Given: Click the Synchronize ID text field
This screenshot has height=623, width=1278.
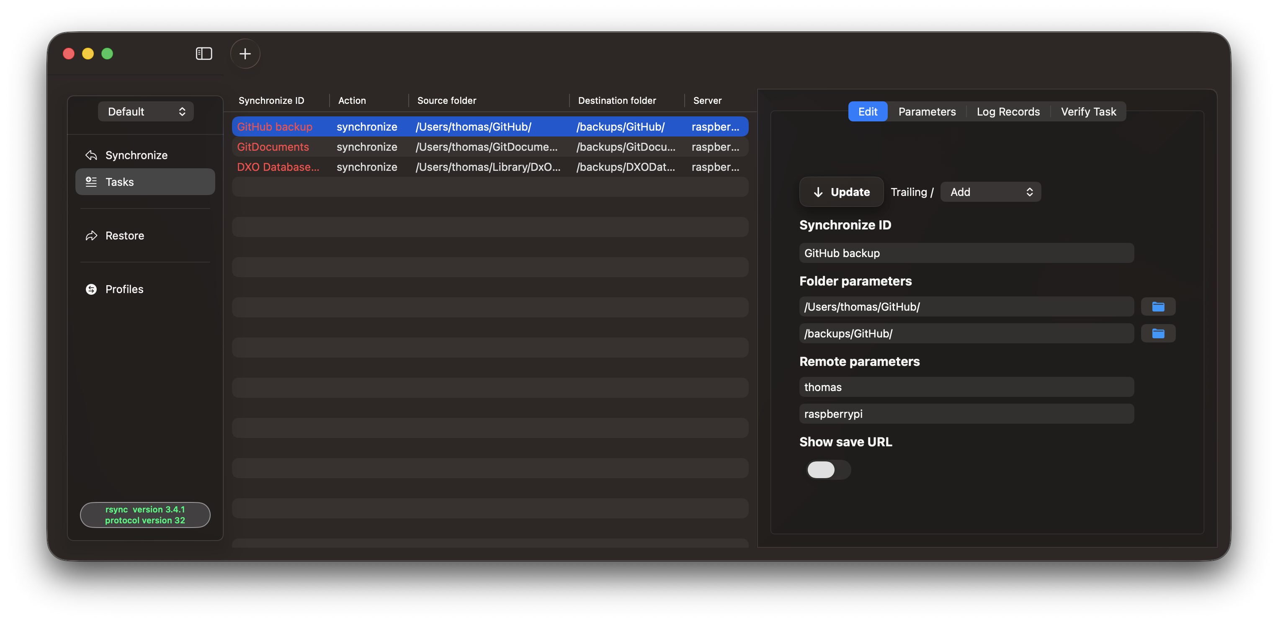Looking at the screenshot, I should [966, 253].
